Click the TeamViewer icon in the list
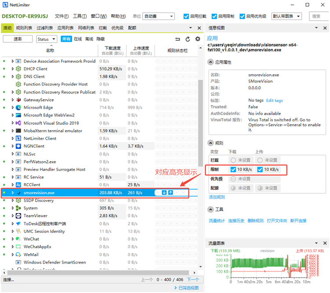The width and height of the screenshot is (330, 293). click(x=18, y=216)
